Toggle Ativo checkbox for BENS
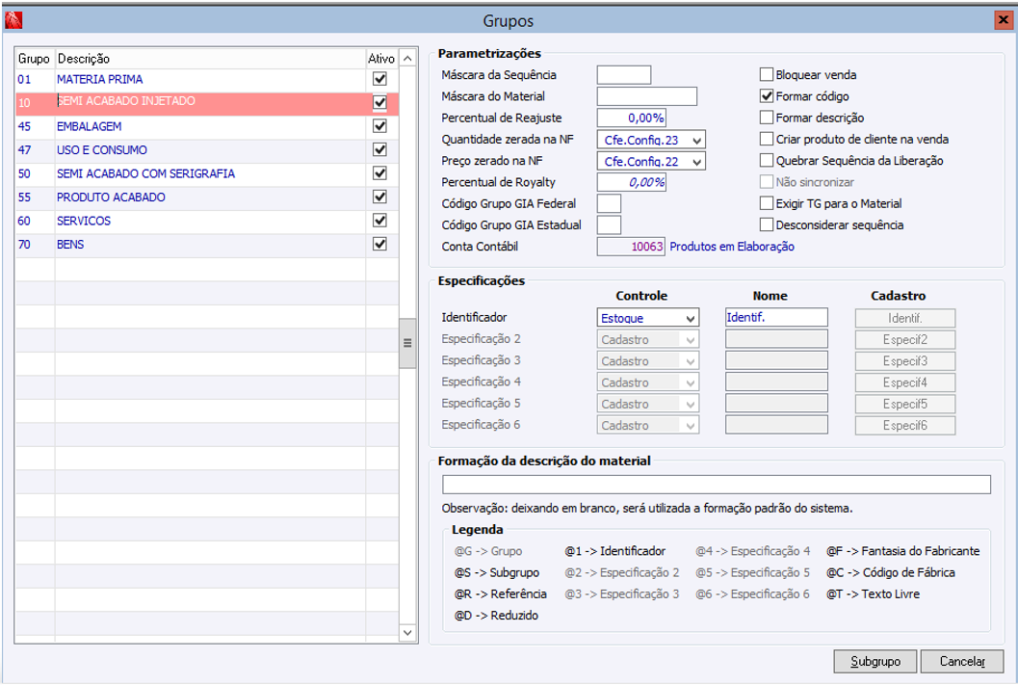1018x685 pixels. click(x=379, y=244)
